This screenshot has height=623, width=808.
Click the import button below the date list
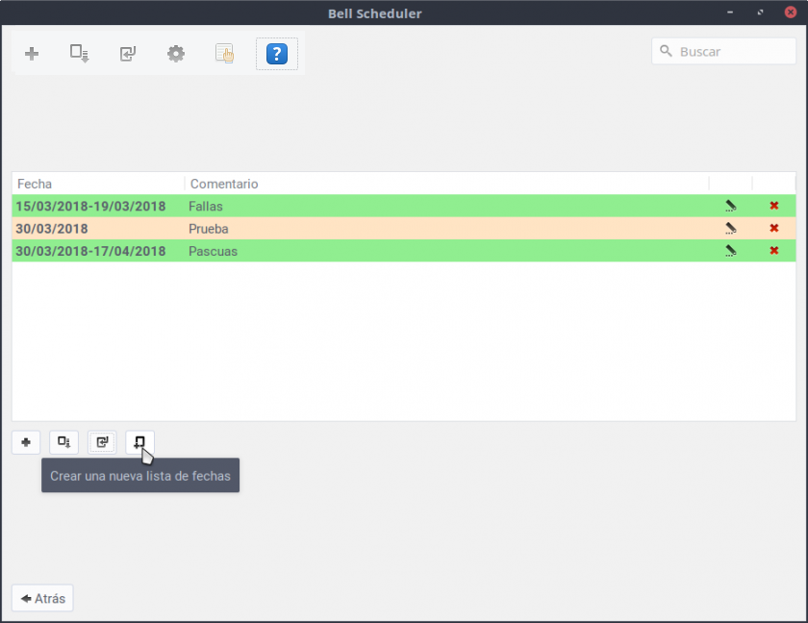(x=102, y=442)
